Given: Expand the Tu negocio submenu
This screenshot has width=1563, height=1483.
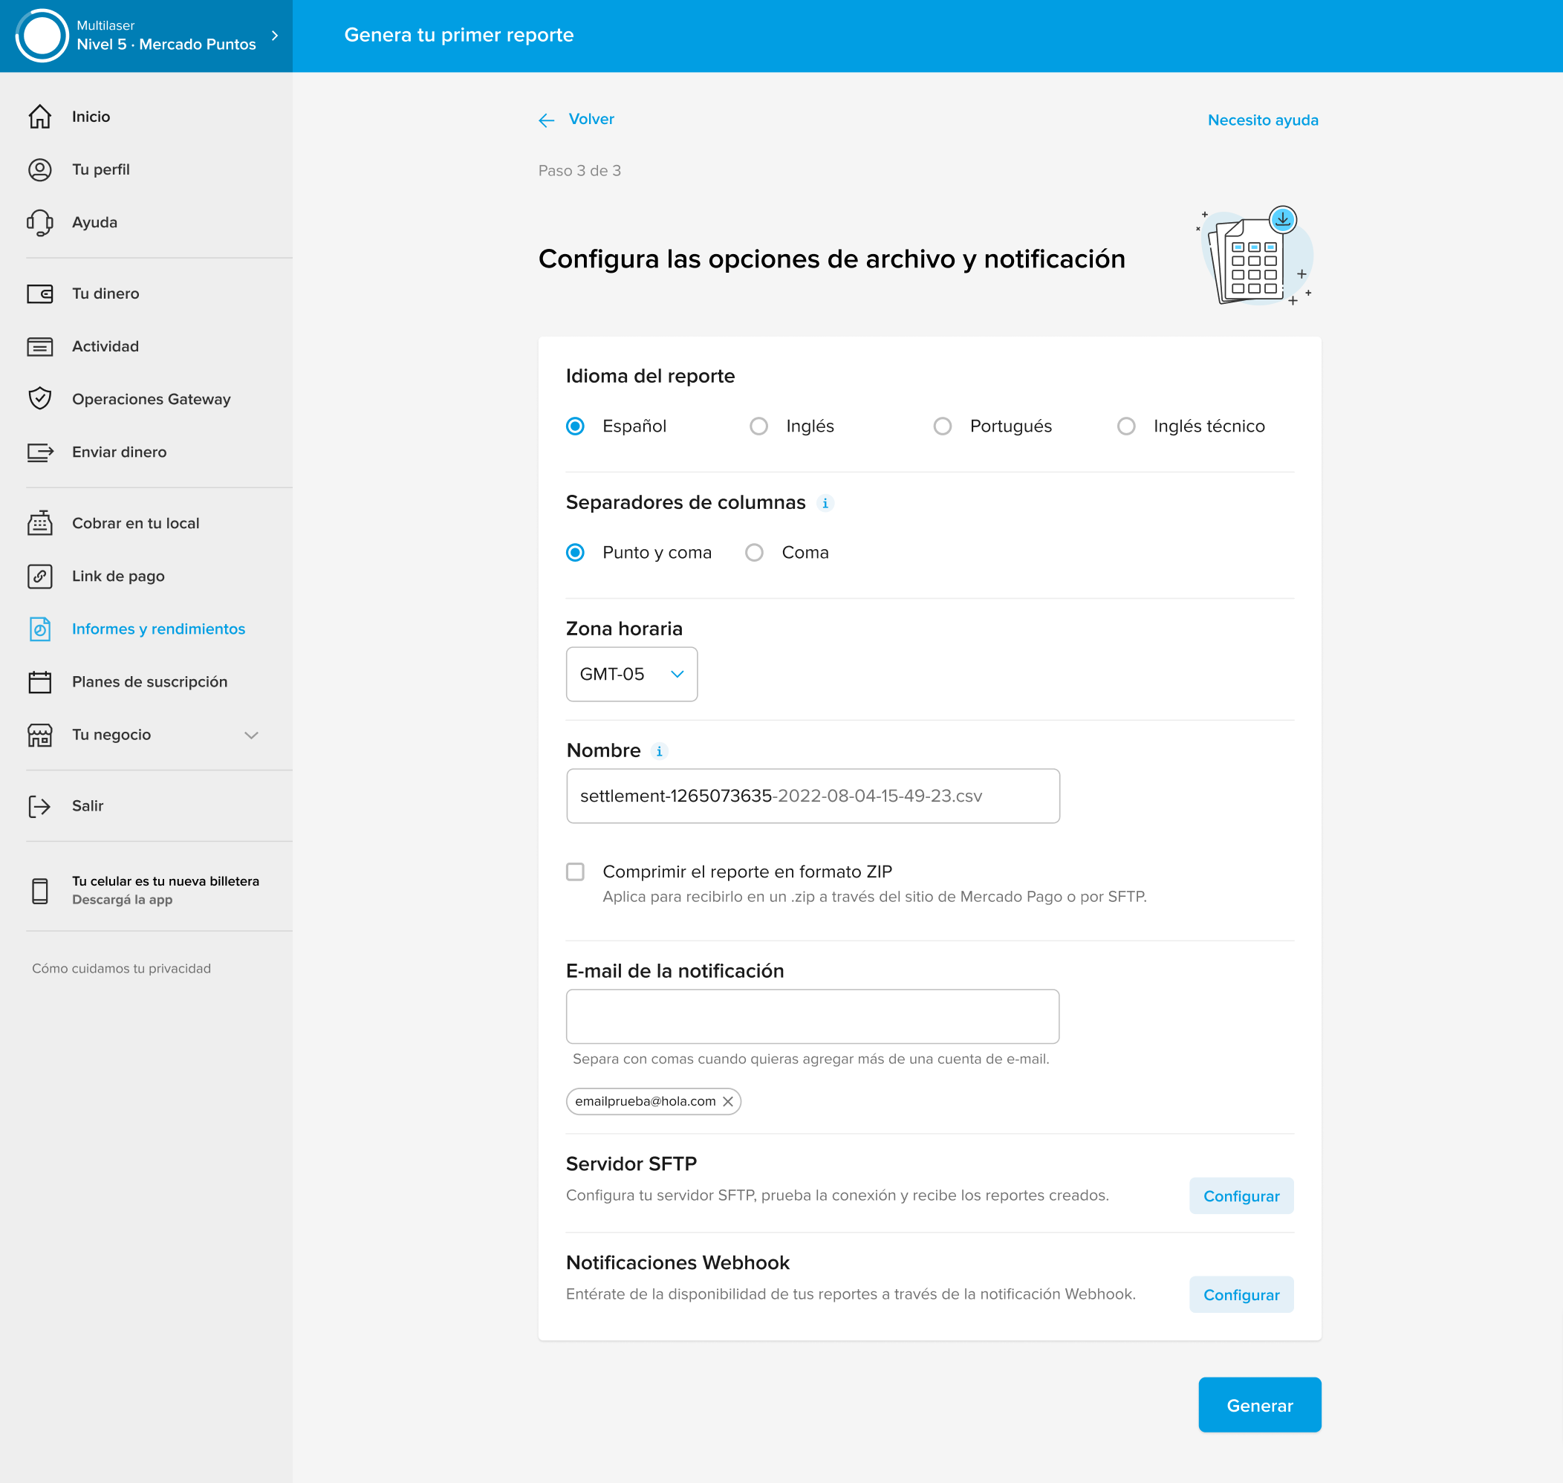Looking at the screenshot, I should point(251,735).
